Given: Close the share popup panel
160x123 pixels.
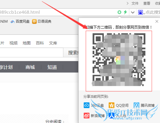Looking at the screenshot, I should coord(157,21).
